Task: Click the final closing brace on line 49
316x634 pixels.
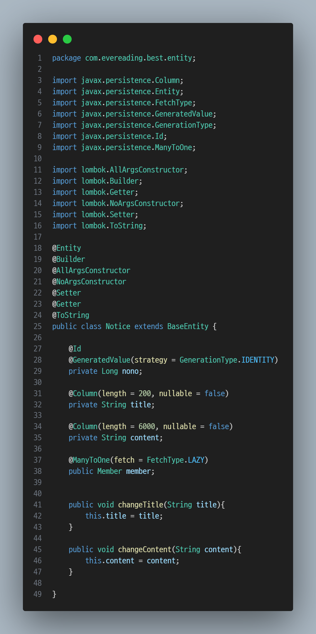Action: pyautogui.click(x=54, y=594)
